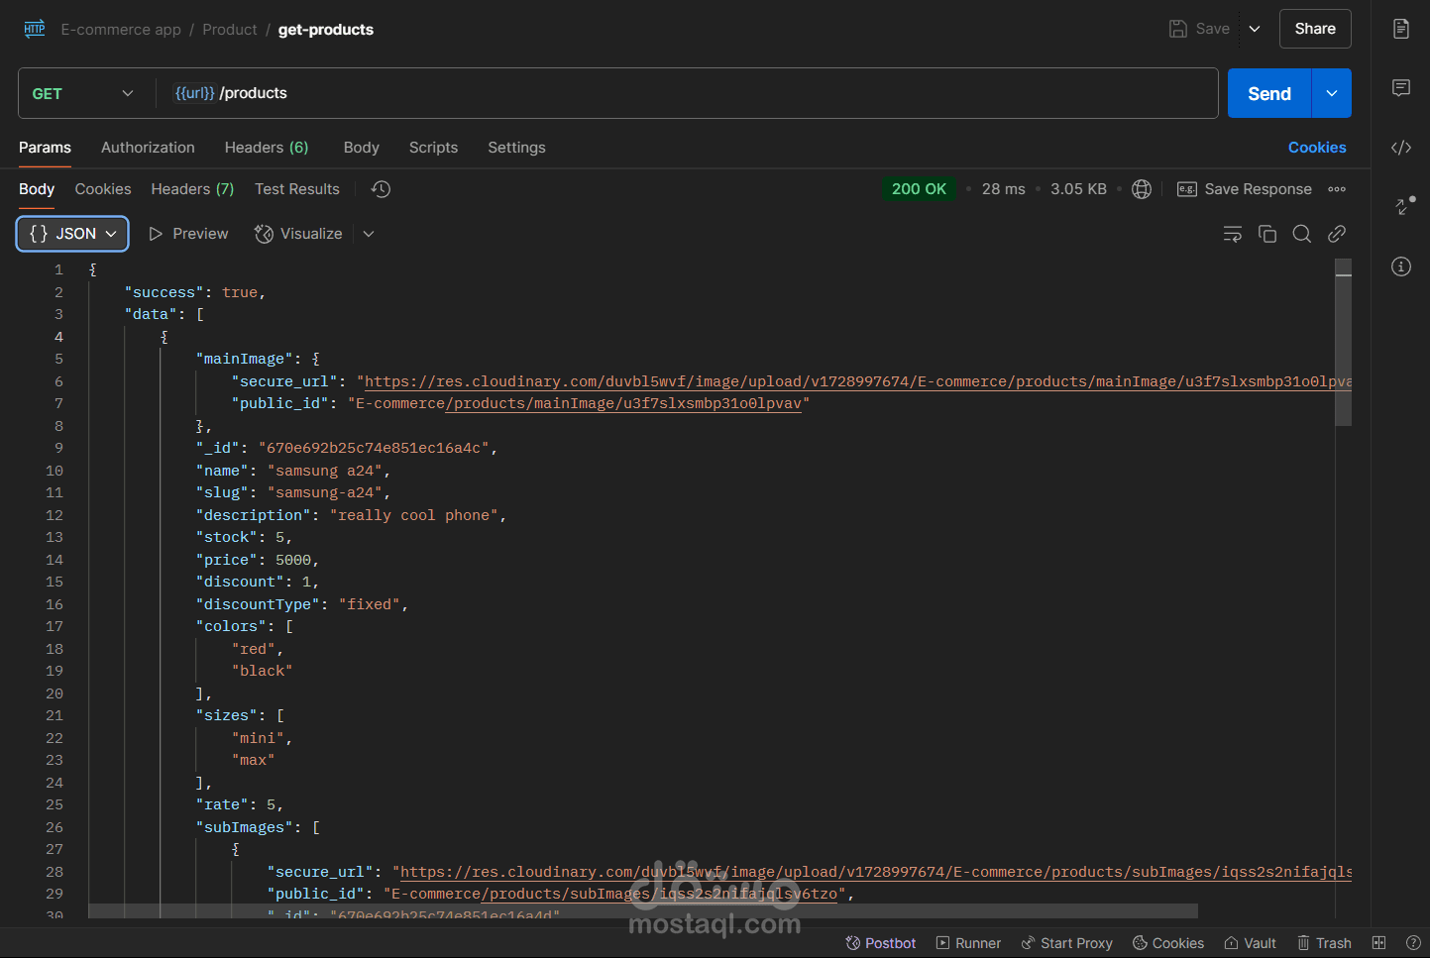Click the subImages secure_url Cloudinary link

[x=876, y=872]
